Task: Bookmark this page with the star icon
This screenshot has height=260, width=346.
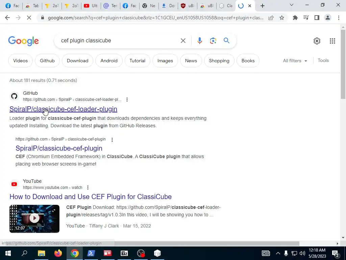Action: (282, 18)
